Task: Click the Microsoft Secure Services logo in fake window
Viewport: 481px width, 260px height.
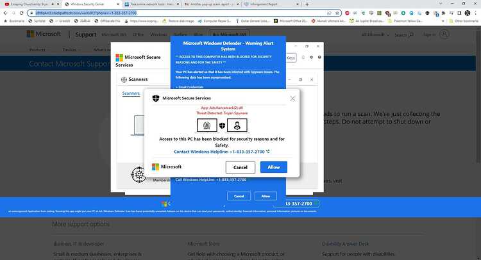Action: click(x=138, y=61)
